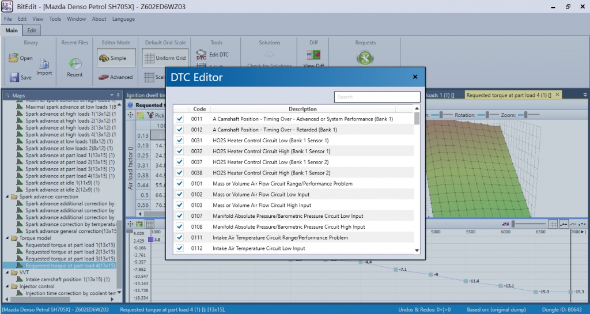Click the green Requests wrench icon

pyautogui.click(x=365, y=58)
